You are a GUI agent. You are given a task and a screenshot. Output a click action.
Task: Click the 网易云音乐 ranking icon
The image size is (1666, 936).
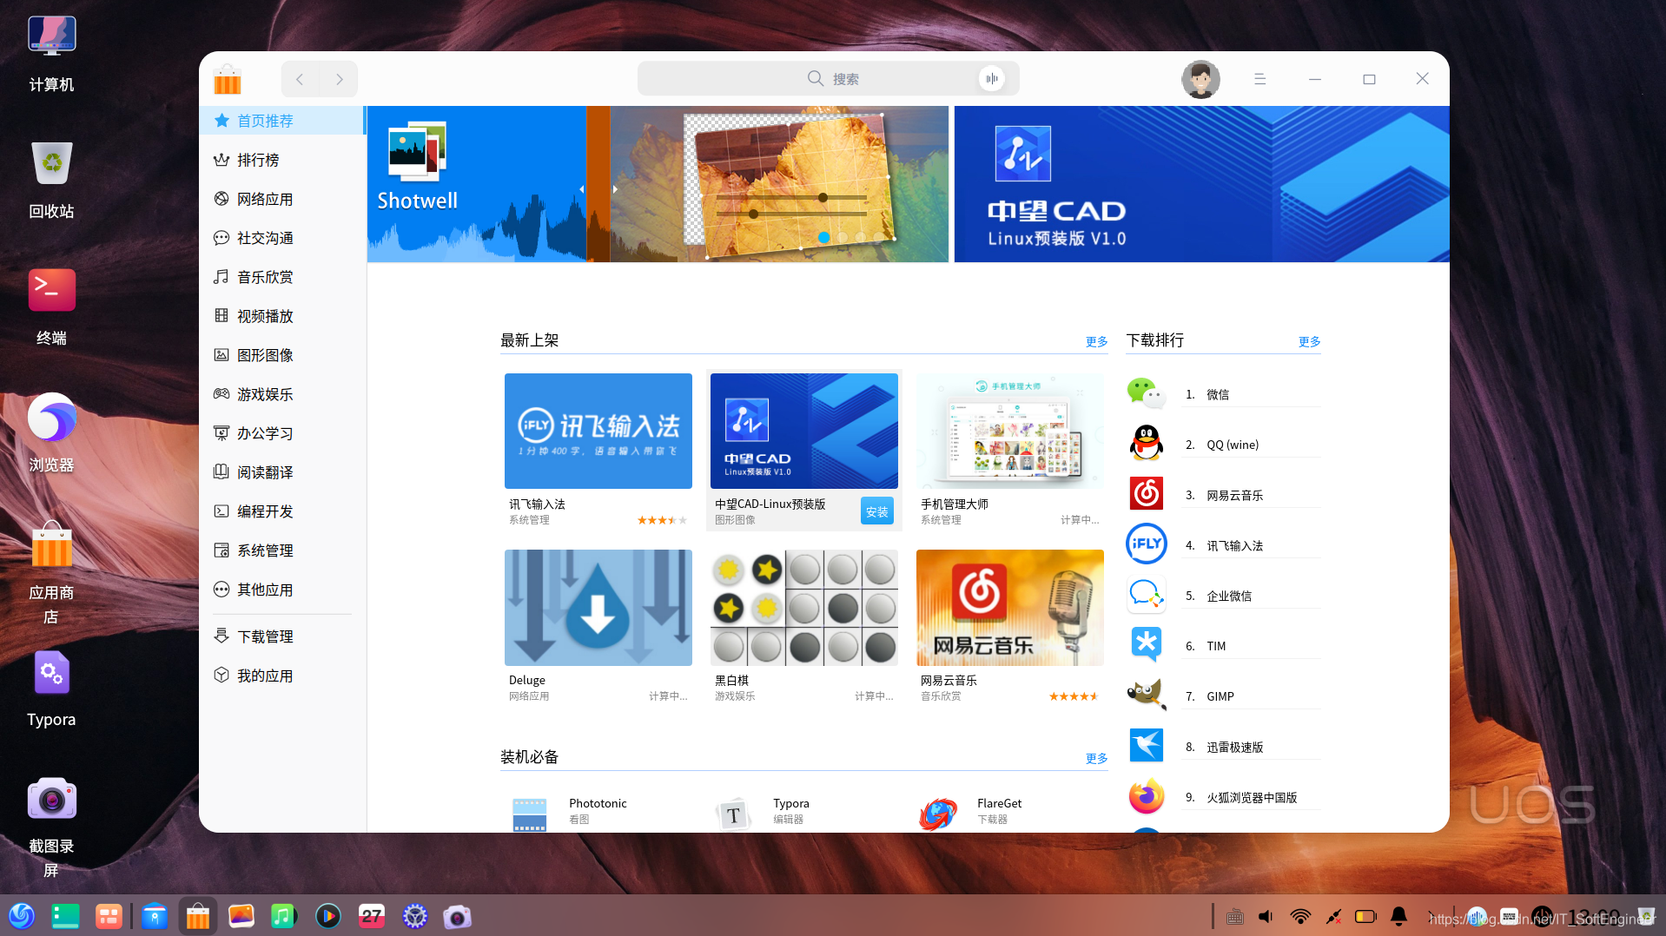coord(1147,494)
